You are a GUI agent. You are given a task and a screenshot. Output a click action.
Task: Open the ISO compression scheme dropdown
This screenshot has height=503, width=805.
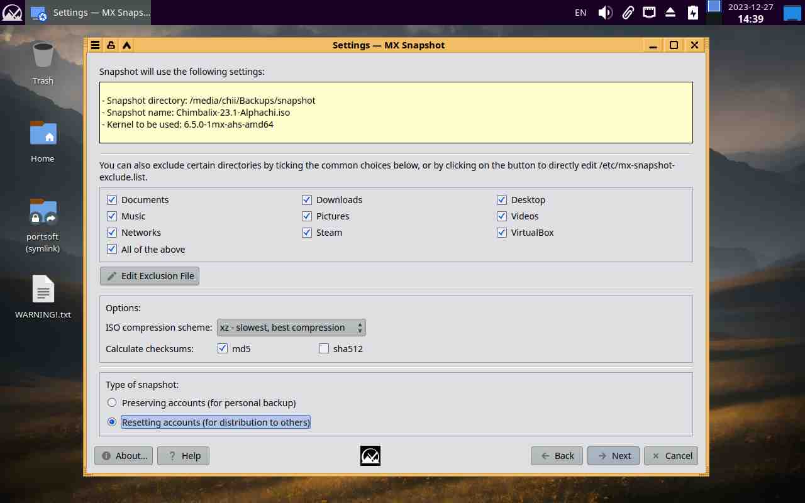[x=291, y=328]
